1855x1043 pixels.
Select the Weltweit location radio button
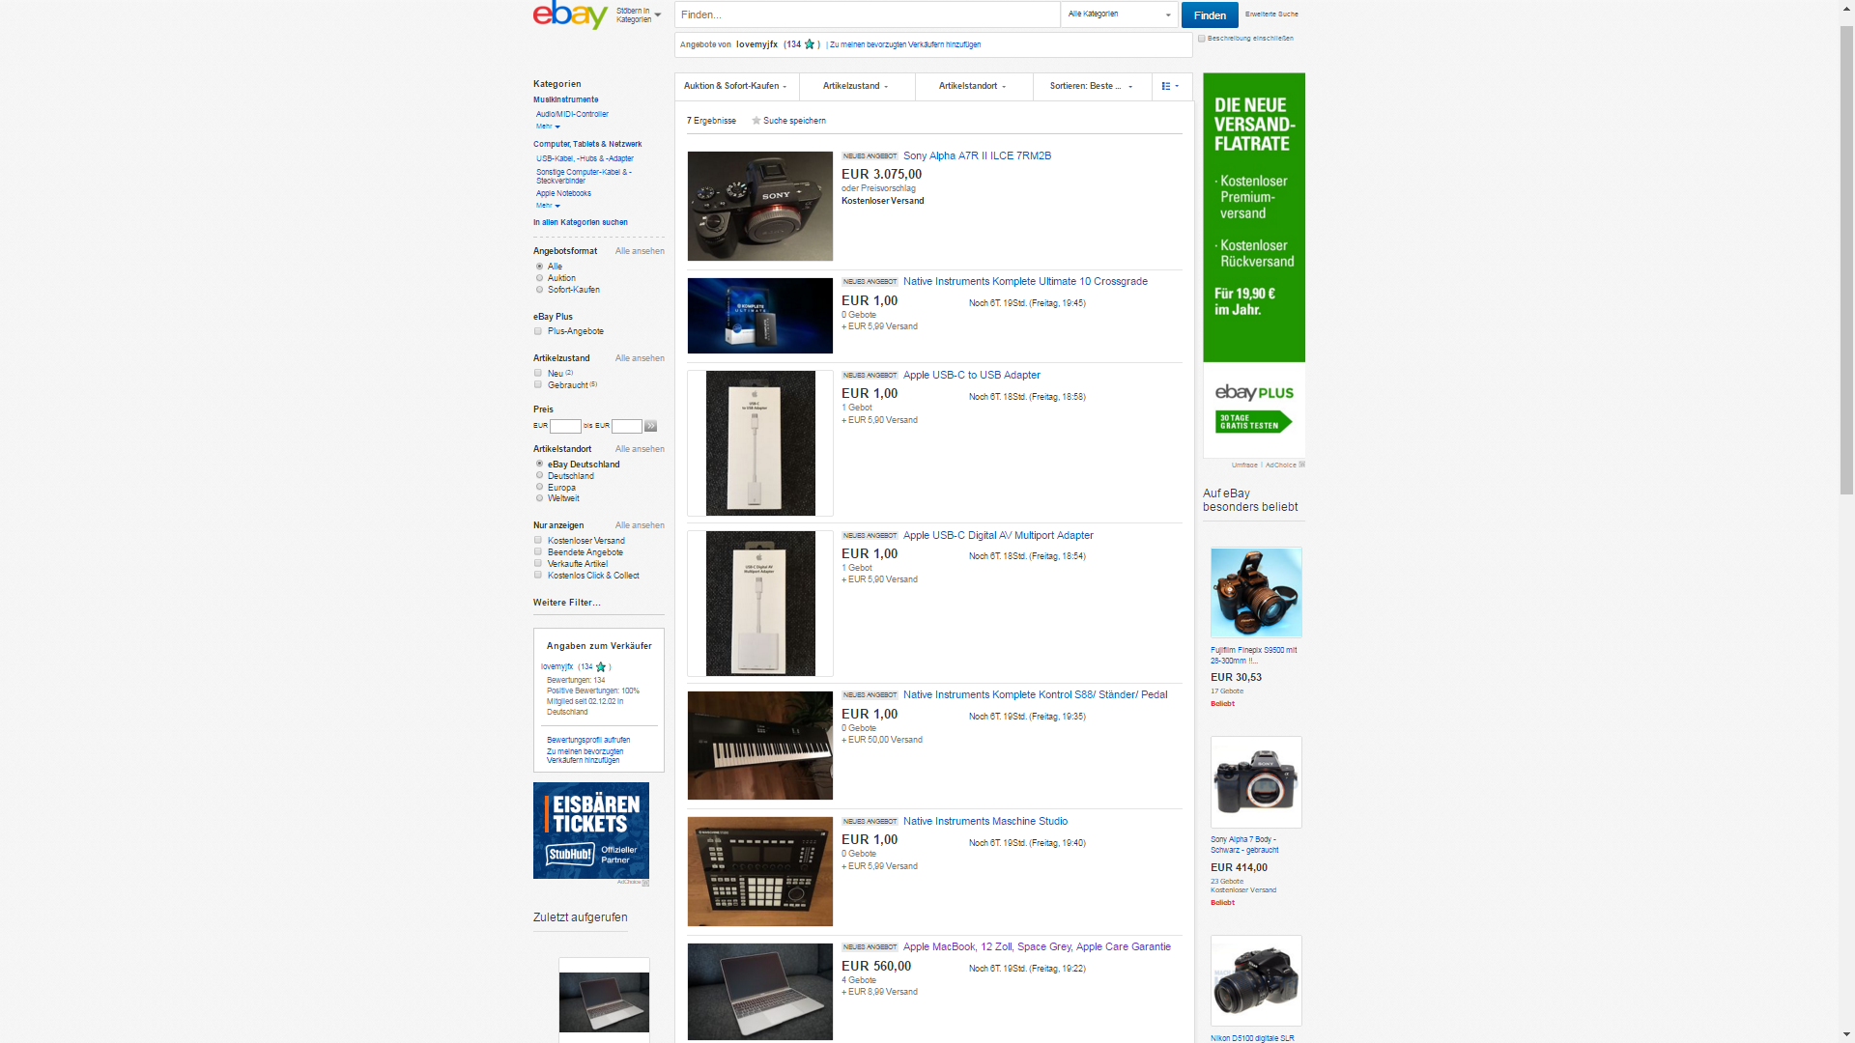coord(539,498)
